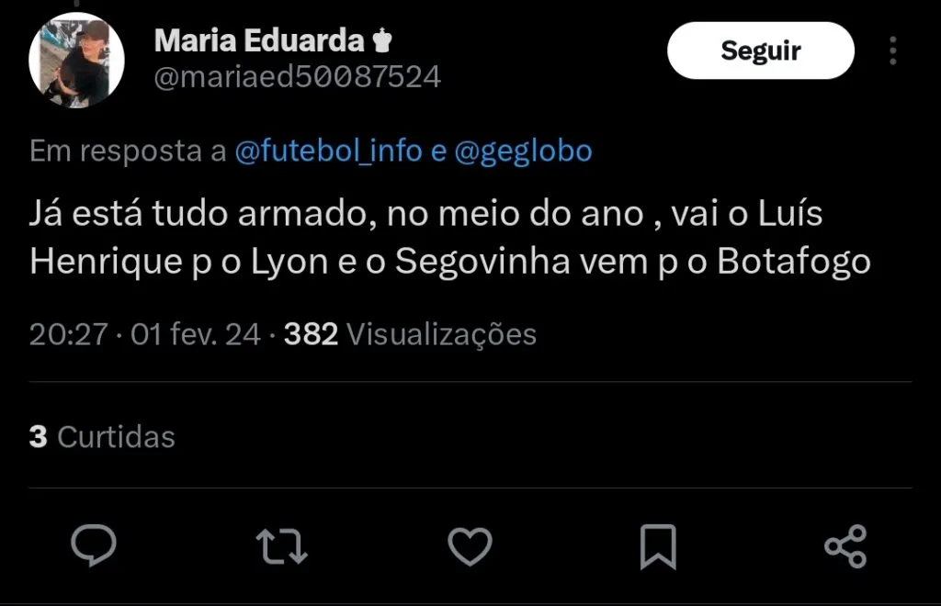Click the 01 fev. 24 date
The width and height of the screenshot is (941, 606).
(196, 335)
